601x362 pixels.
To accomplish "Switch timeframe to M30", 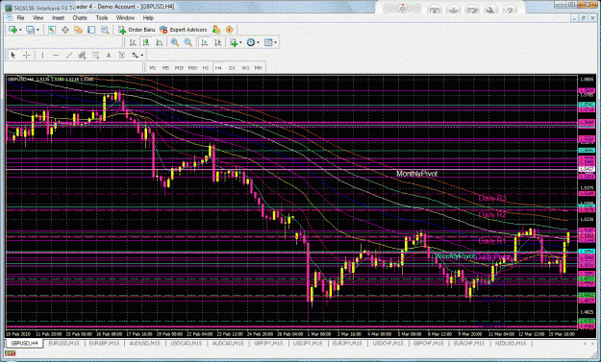I will [x=192, y=68].
